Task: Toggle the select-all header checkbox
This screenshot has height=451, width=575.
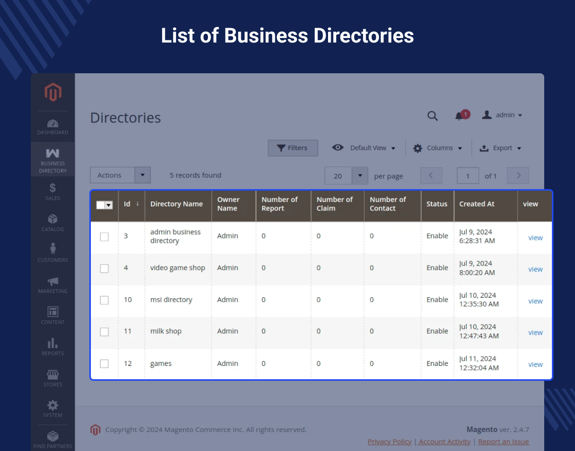Action: (101, 206)
